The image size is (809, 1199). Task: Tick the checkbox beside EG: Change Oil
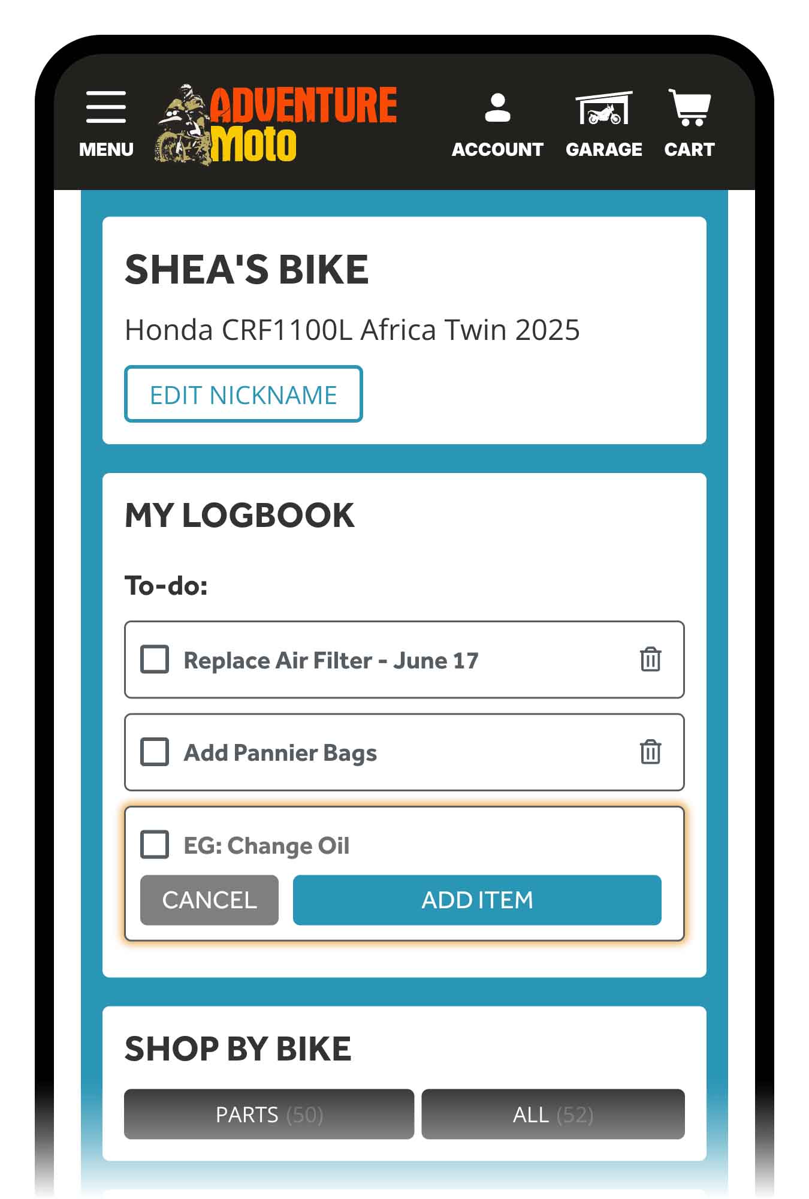tap(155, 844)
